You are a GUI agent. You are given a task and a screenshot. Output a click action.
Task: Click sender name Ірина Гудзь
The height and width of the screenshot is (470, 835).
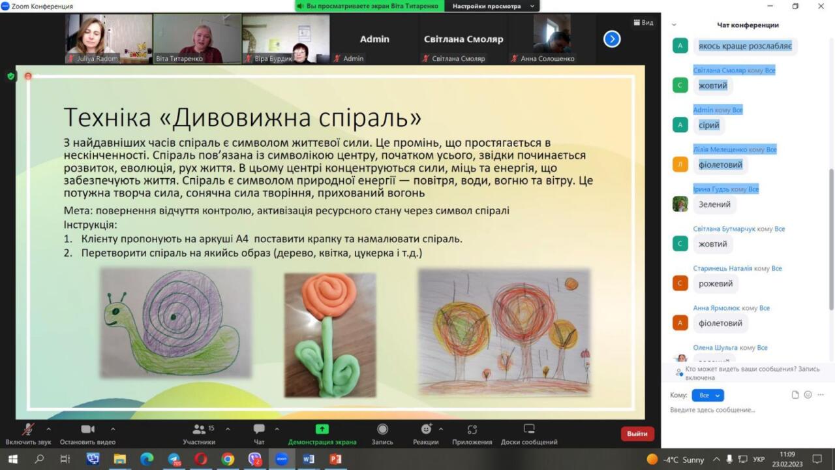[711, 189]
